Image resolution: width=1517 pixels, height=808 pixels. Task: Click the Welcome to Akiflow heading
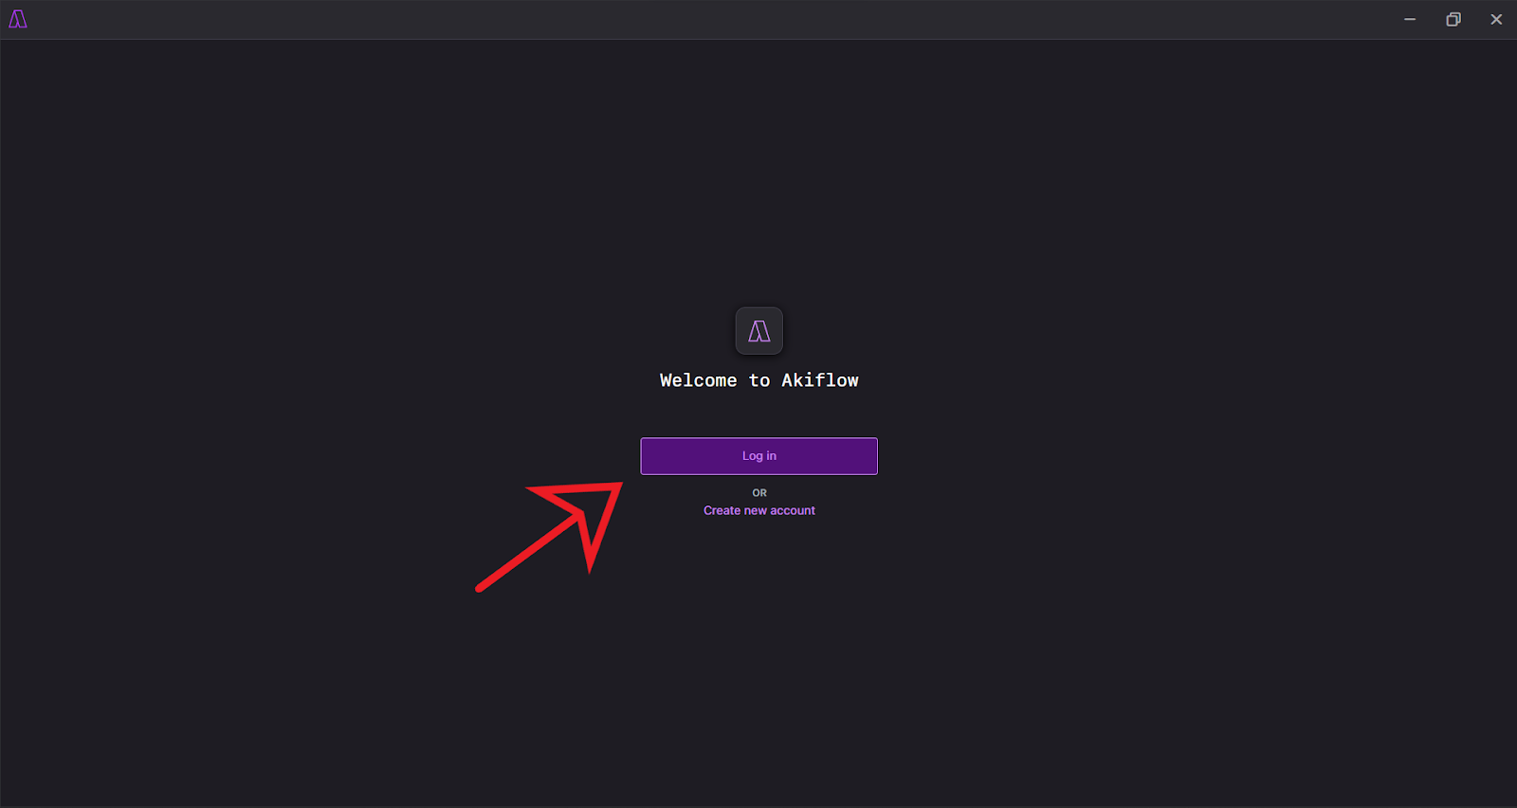759,380
